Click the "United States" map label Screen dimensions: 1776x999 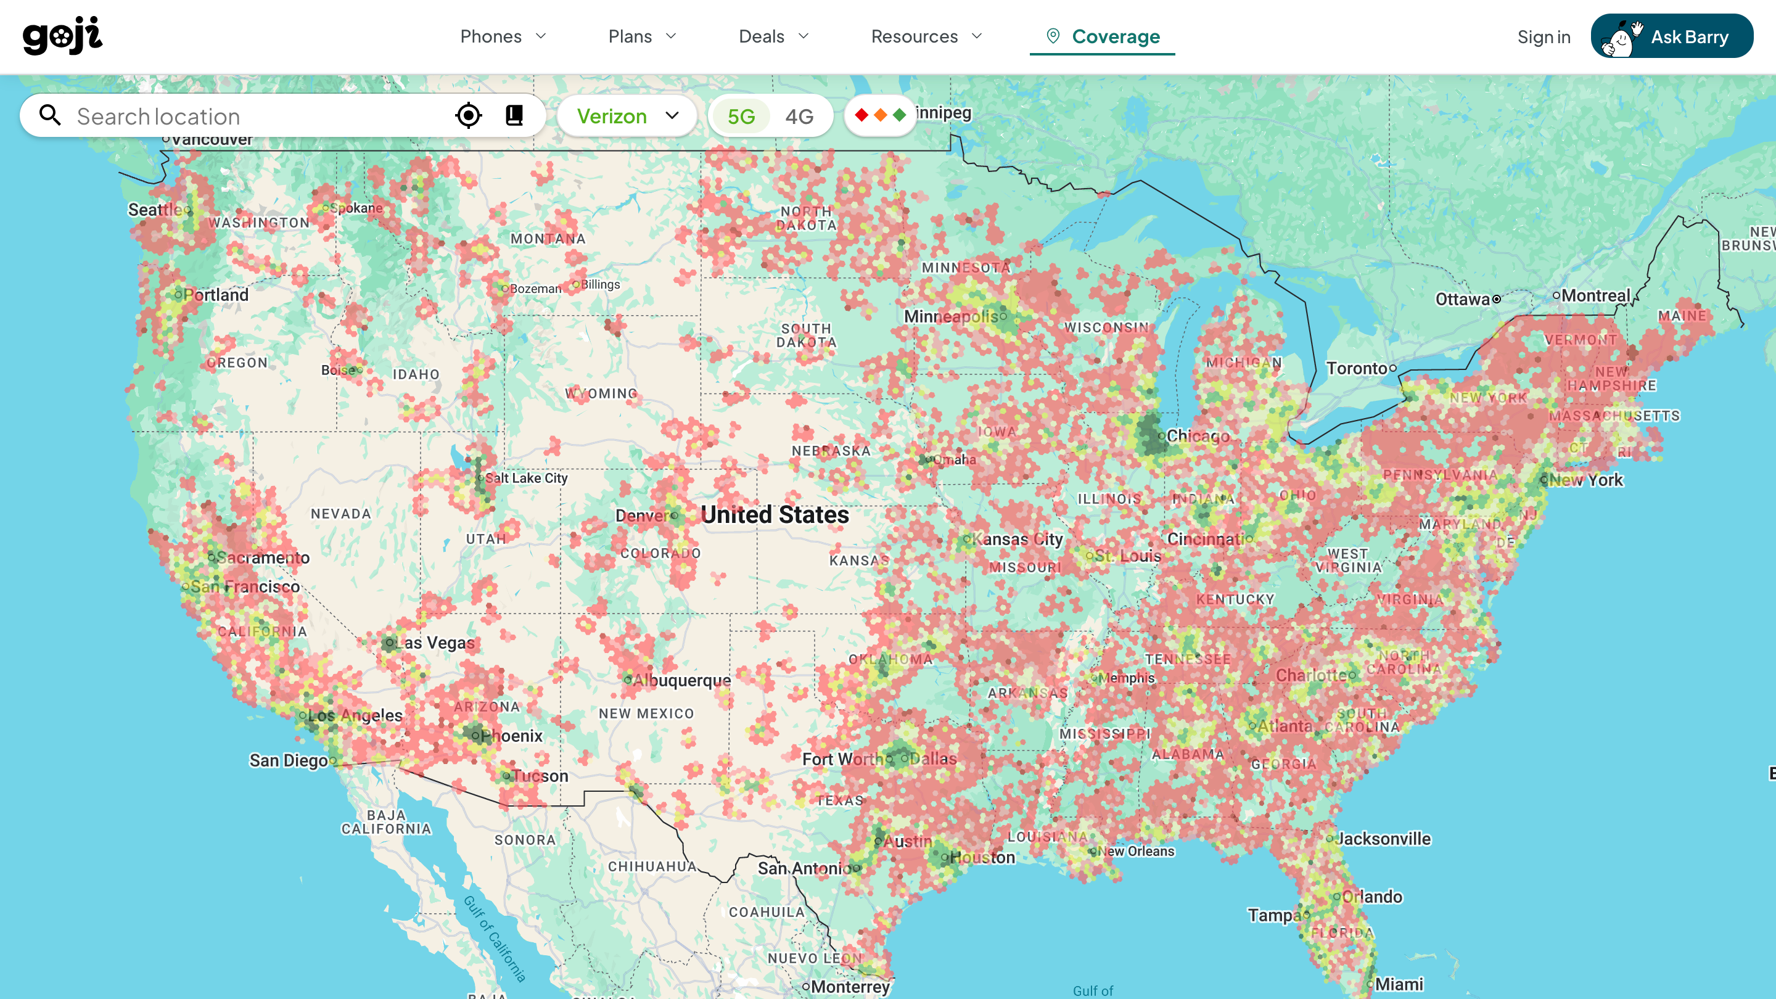tap(775, 514)
